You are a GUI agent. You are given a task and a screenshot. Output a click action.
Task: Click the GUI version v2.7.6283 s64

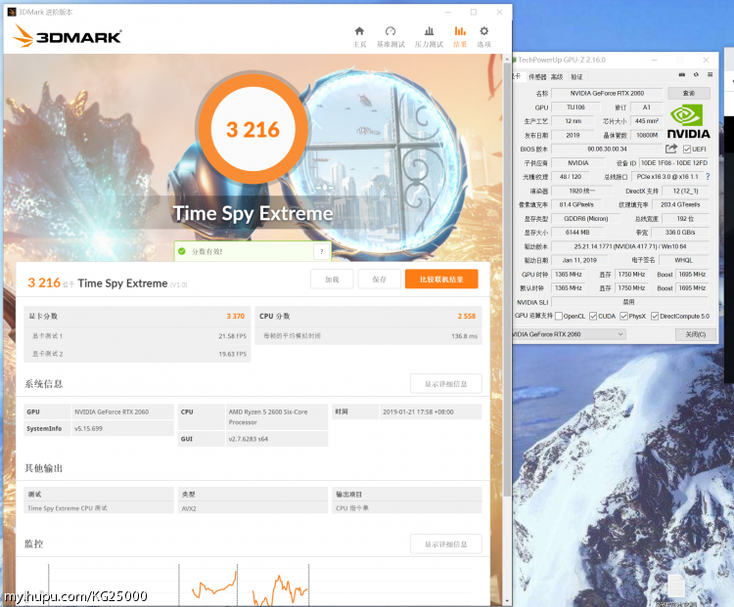click(x=276, y=439)
